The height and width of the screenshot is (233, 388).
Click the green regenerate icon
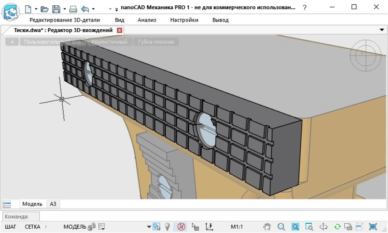[337, 227]
